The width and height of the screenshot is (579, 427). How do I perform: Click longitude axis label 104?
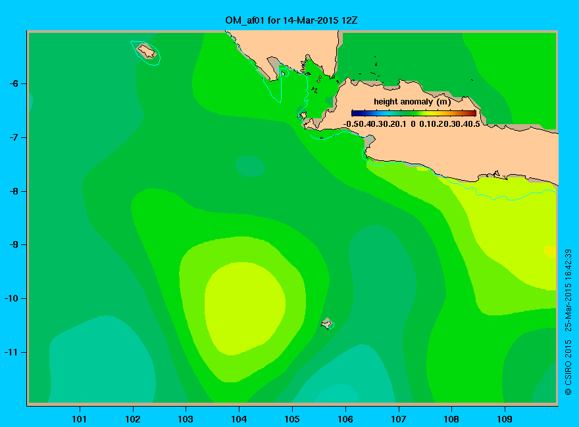point(239,419)
